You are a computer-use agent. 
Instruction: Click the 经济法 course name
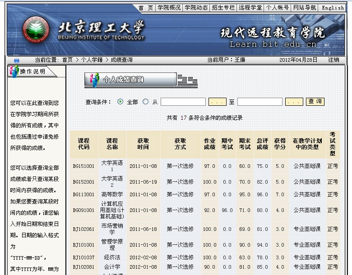112,257
